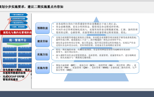
Task: Select the 实施方法 label button
Action: tap(42, 55)
